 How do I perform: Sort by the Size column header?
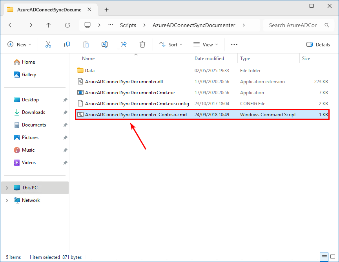pos(306,59)
